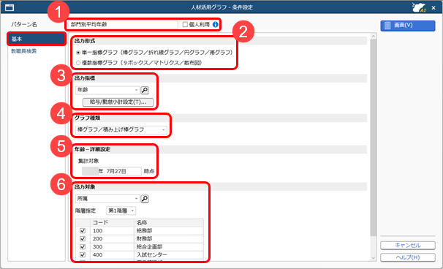Viewport: 443px width, 269px height.
Task: Click the 総務部 name cell
Action: click(x=169, y=231)
